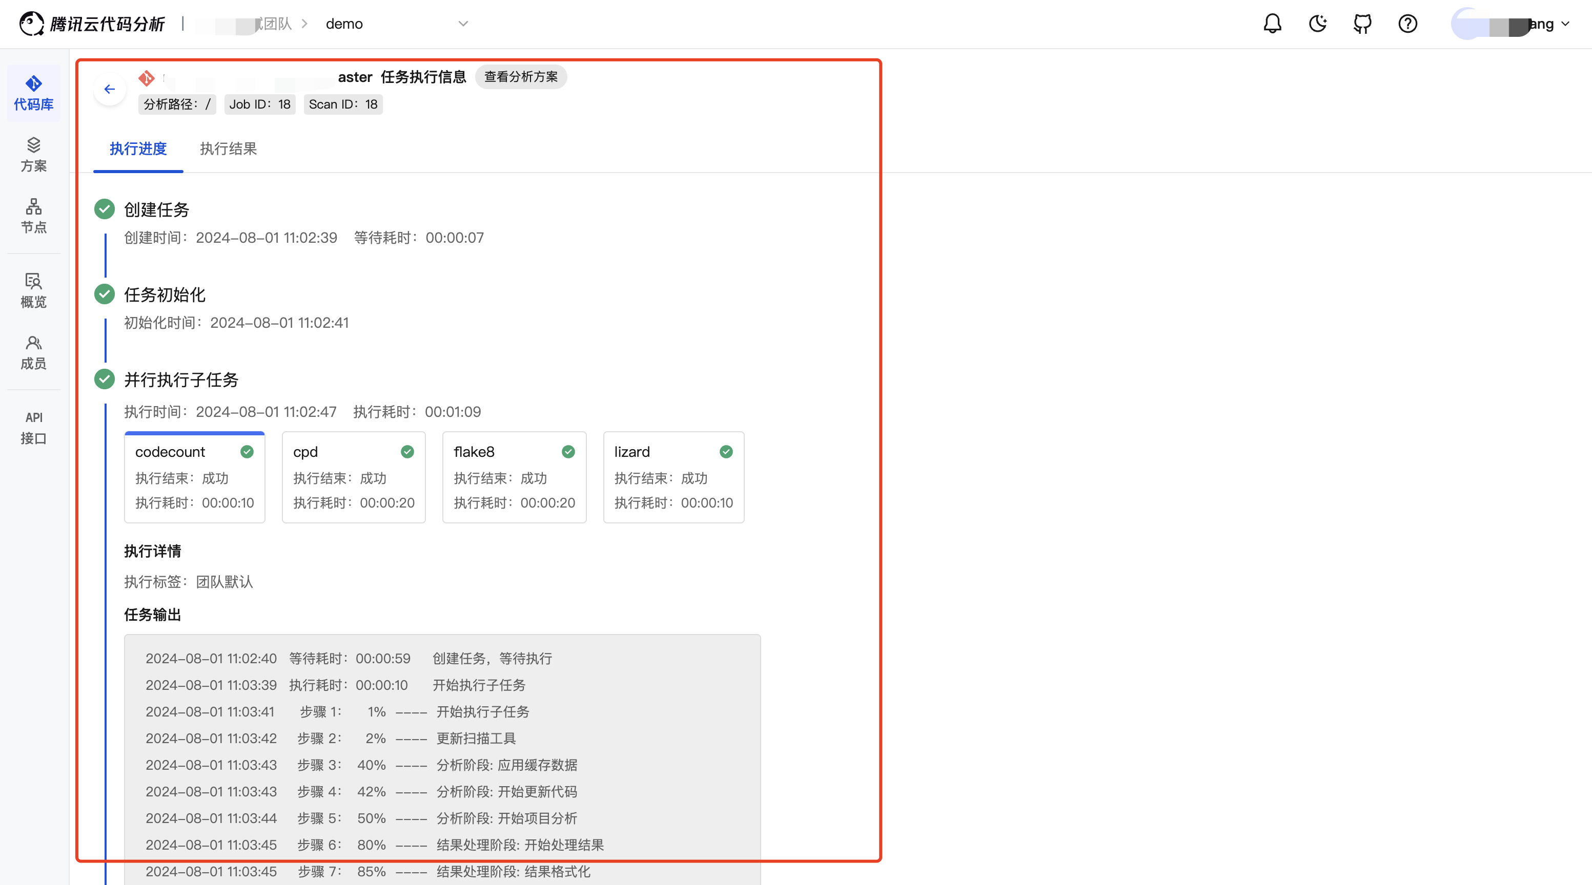Switch to the 执行进度 tab
1592x885 pixels.
[x=138, y=149]
